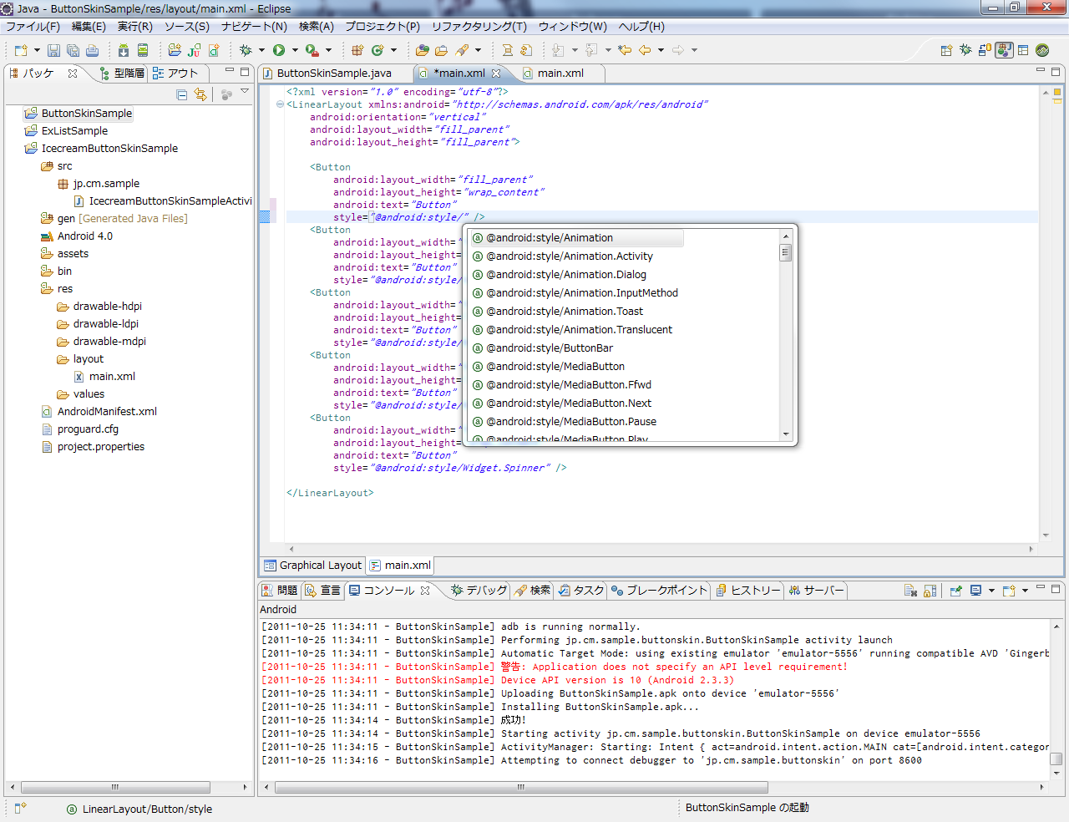Image resolution: width=1069 pixels, height=822 pixels.
Task: Collapse the LinearLayout fold marker in the editor
Action: 280,104
